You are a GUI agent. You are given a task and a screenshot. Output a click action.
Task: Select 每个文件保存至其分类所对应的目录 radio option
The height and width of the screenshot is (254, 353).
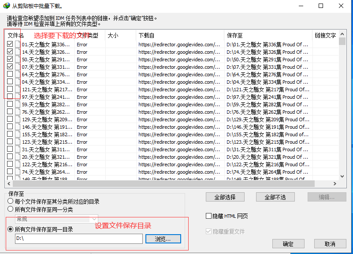(11, 202)
